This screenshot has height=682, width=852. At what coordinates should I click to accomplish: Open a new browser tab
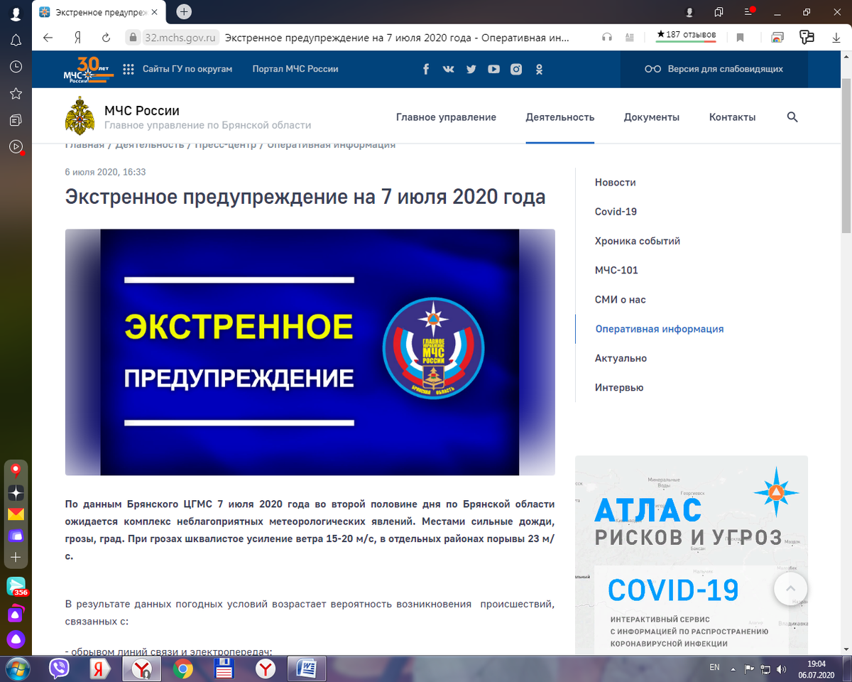click(184, 11)
